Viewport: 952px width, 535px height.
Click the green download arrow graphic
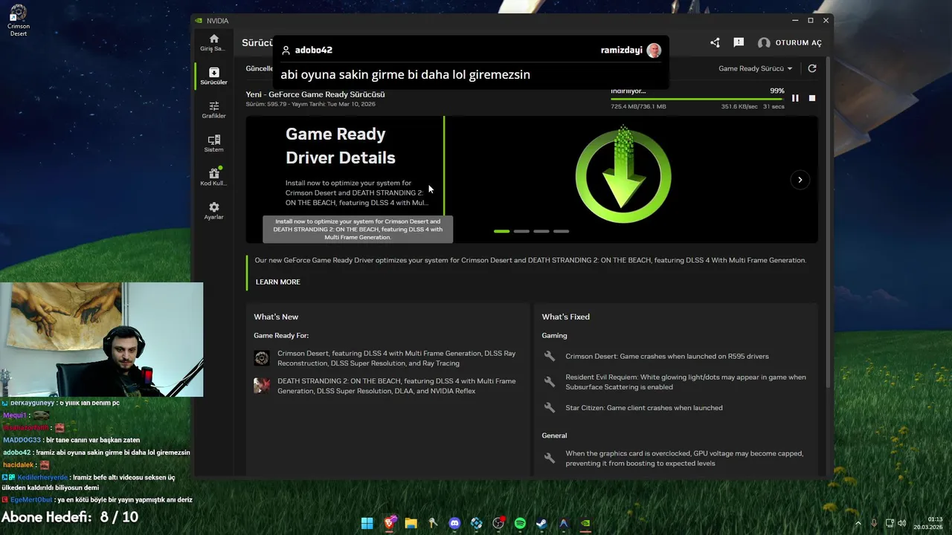(623, 175)
